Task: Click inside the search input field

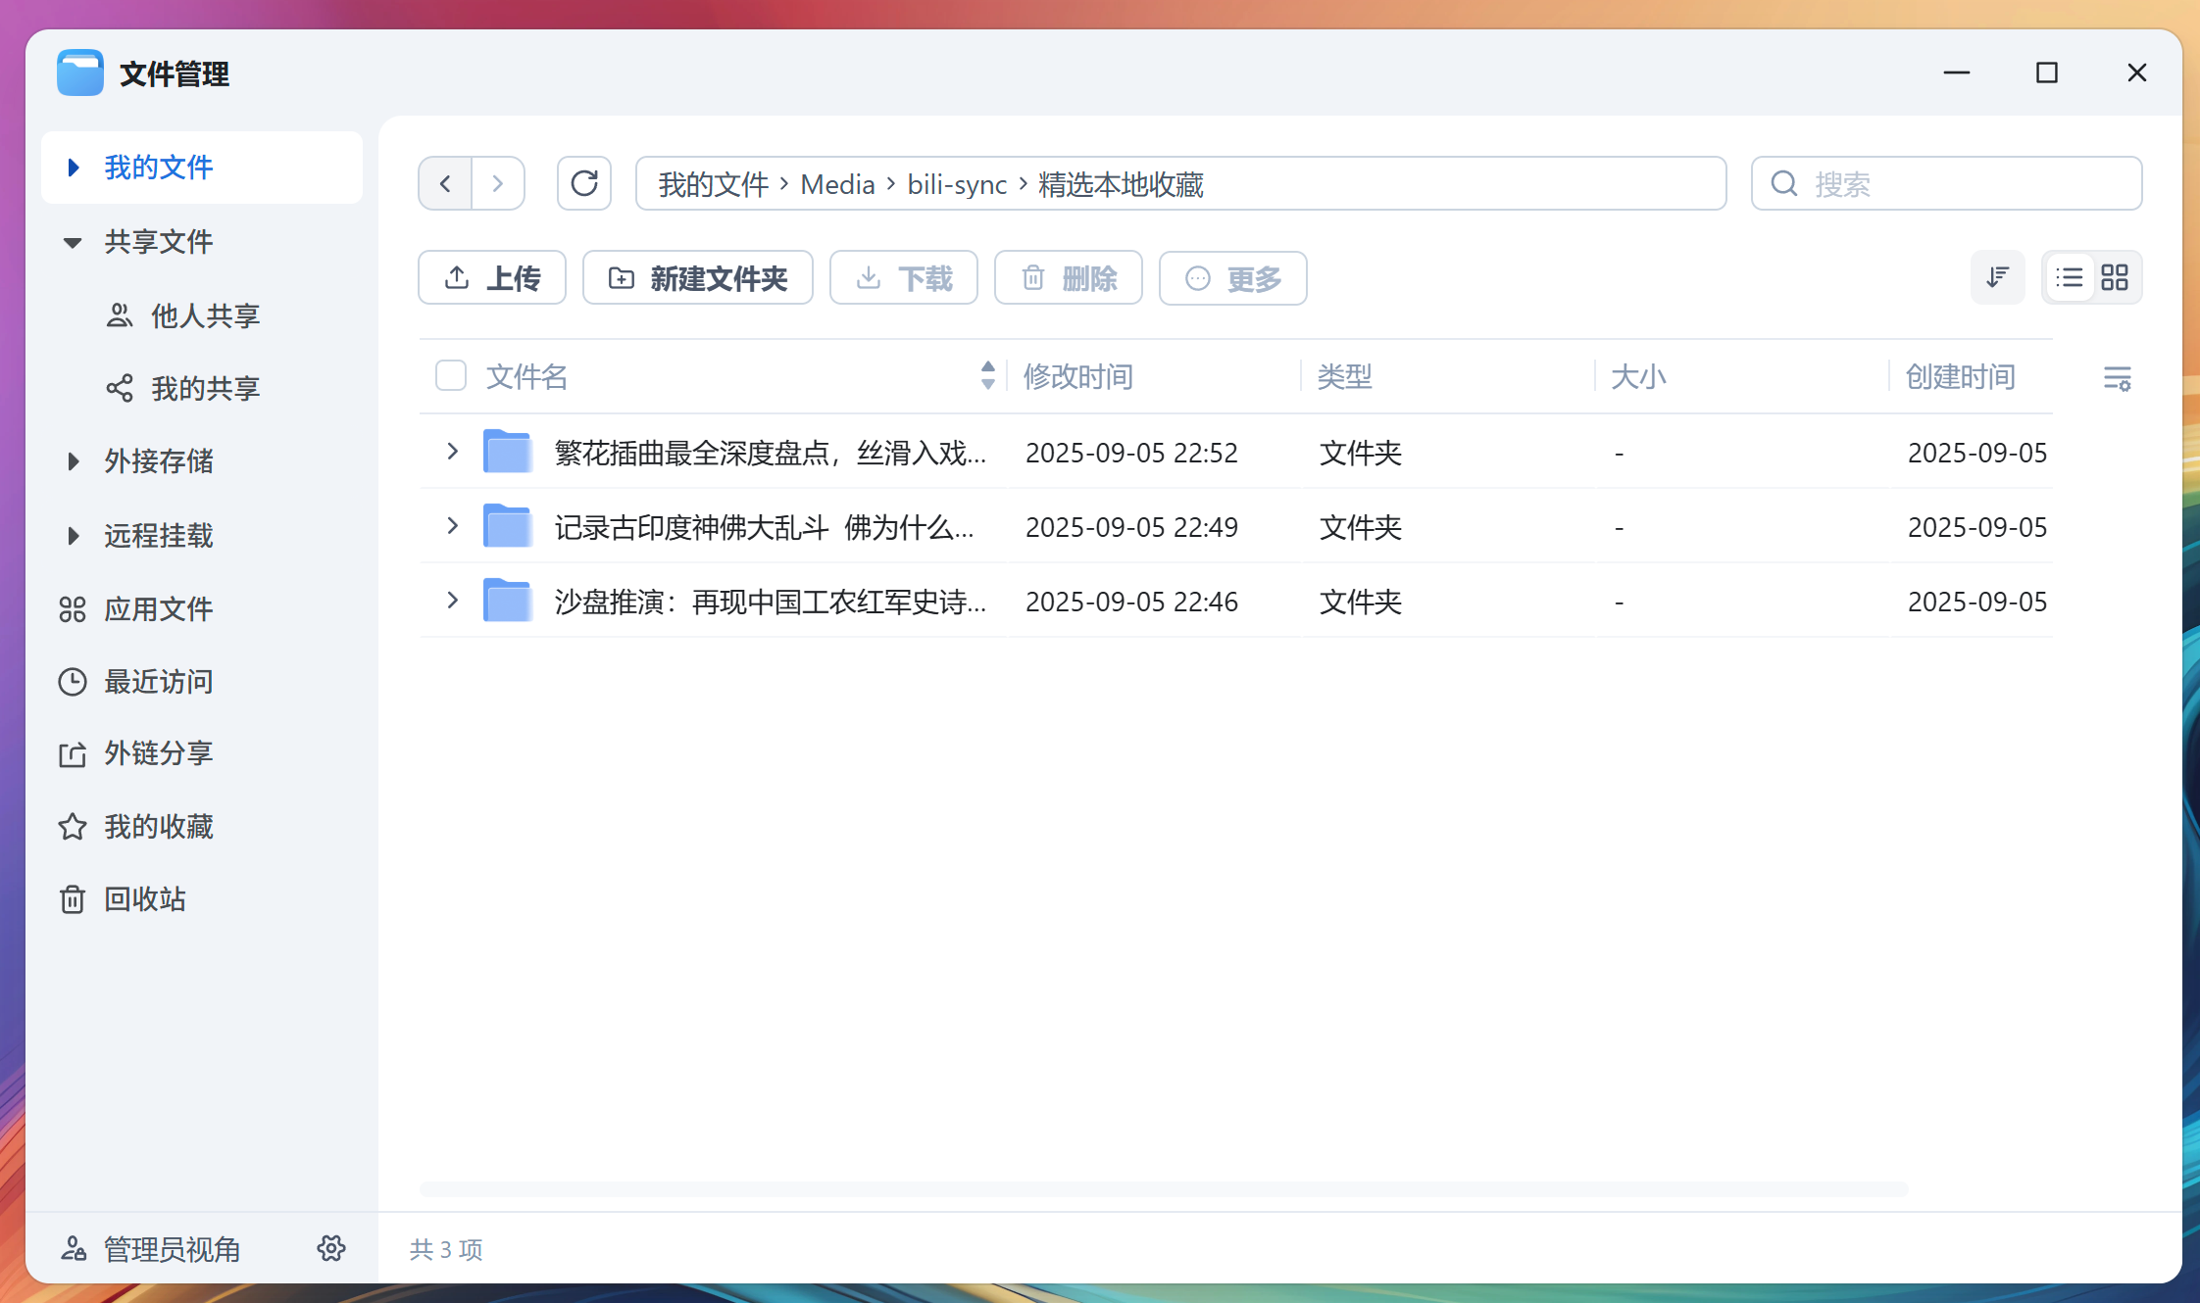Action: [1946, 183]
